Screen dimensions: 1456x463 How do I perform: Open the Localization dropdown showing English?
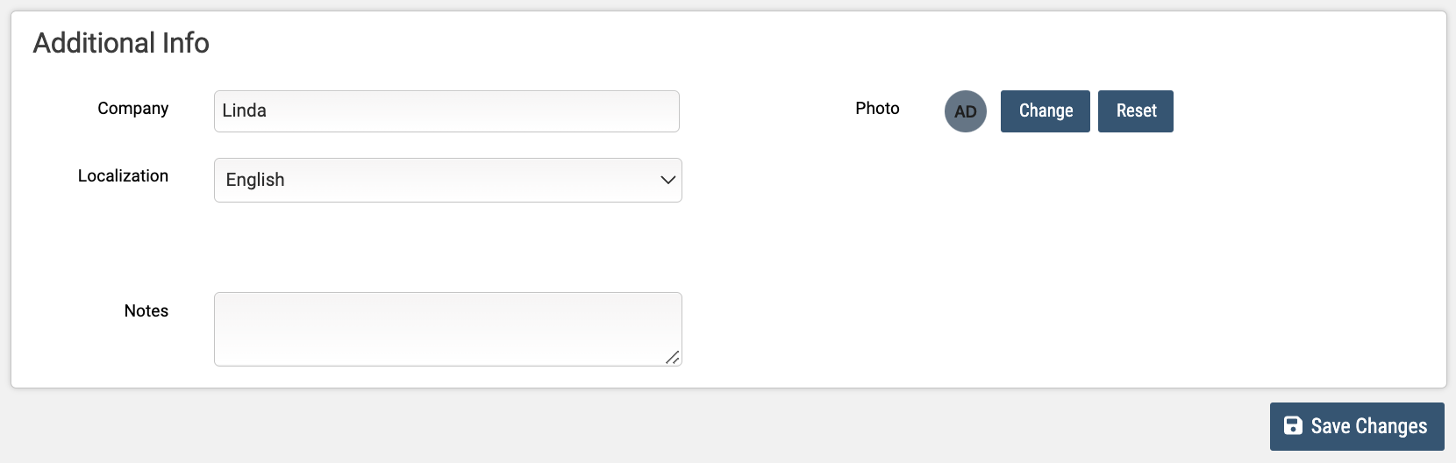(448, 180)
